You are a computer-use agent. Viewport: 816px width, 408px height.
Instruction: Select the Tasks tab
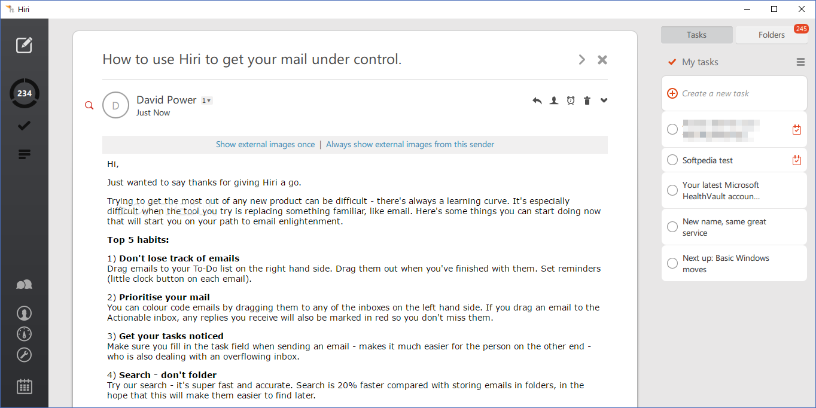[x=696, y=35]
